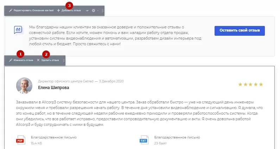Image resolution: width=280 pixels, height=149 pixels.
Task: Open the 23 байт 'Благодарственное письмо' link
Action: [x=177, y=137]
